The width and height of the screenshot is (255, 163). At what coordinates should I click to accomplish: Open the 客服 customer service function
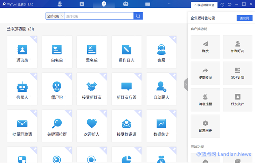tap(161, 53)
